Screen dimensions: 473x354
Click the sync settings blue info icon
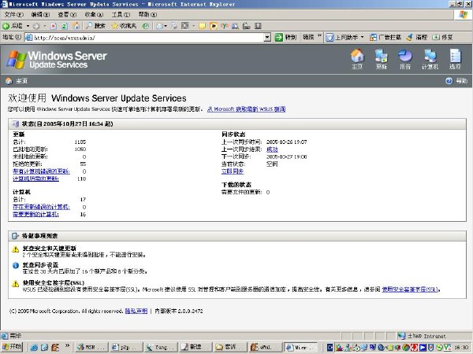(x=16, y=265)
